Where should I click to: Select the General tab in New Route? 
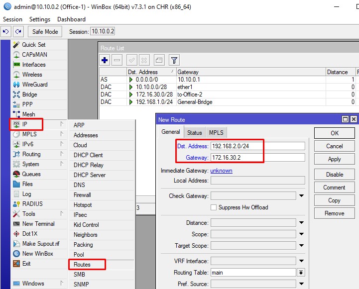[x=171, y=132]
